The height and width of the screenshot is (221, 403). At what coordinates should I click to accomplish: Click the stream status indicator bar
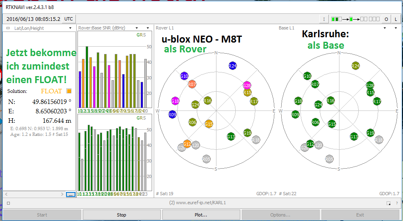pos(355,19)
